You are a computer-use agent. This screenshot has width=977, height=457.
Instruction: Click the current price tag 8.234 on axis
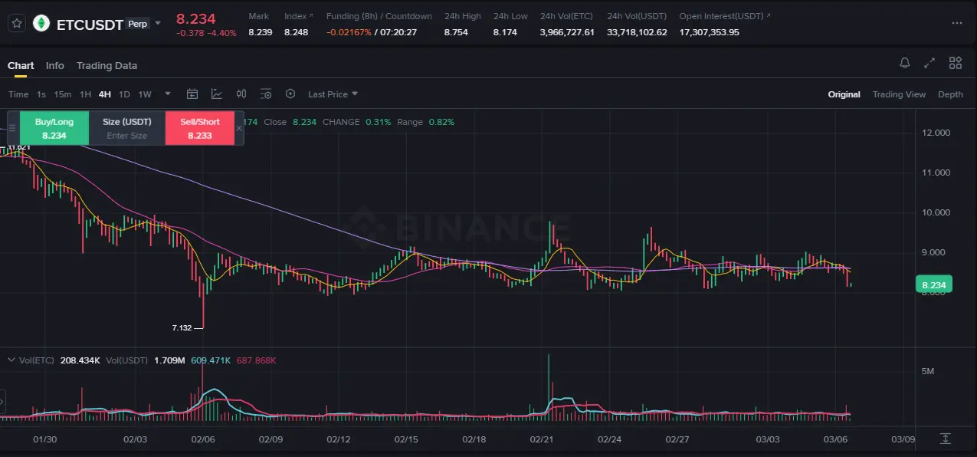(x=933, y=284)
